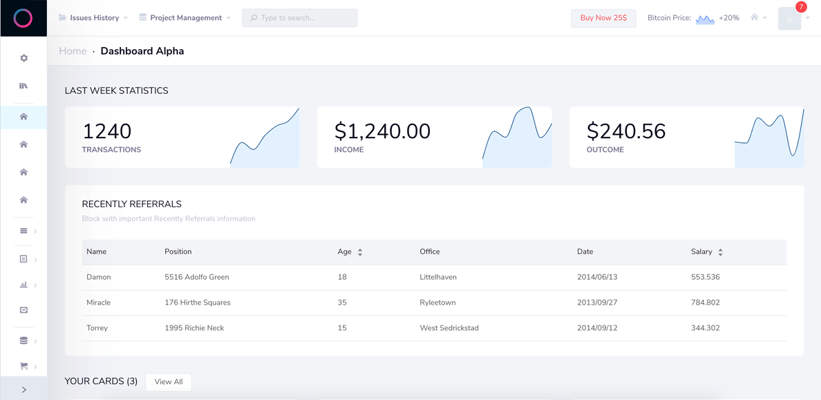Click the West Sedrickstad office cell

point(449,327)
